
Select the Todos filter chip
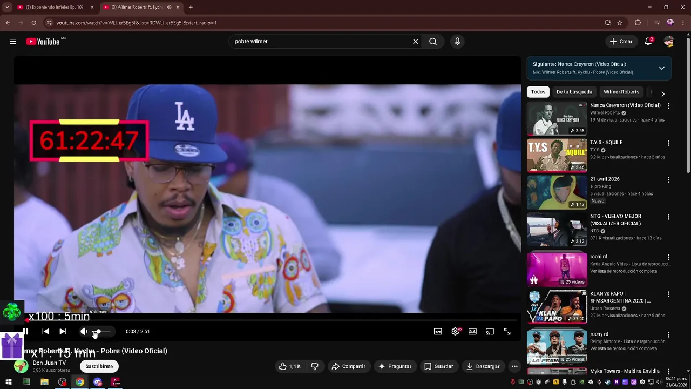[x=538, y=92]
